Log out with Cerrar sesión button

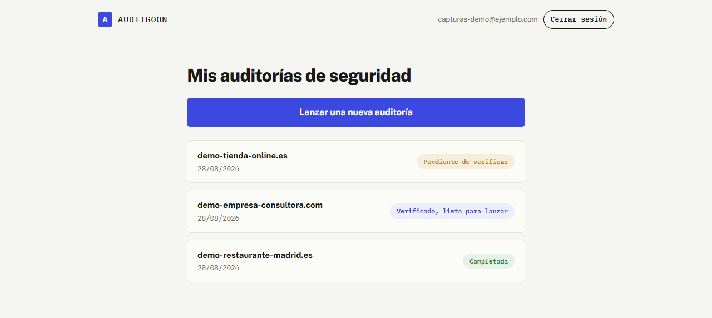tap(578, 19)
